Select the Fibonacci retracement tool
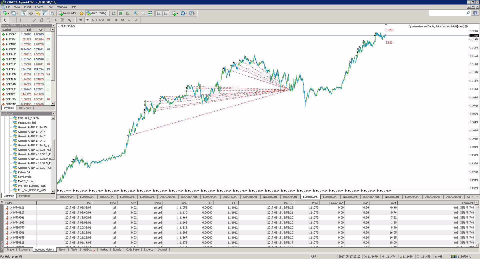This screenshot has width=480, height=259. pos(48,20)
